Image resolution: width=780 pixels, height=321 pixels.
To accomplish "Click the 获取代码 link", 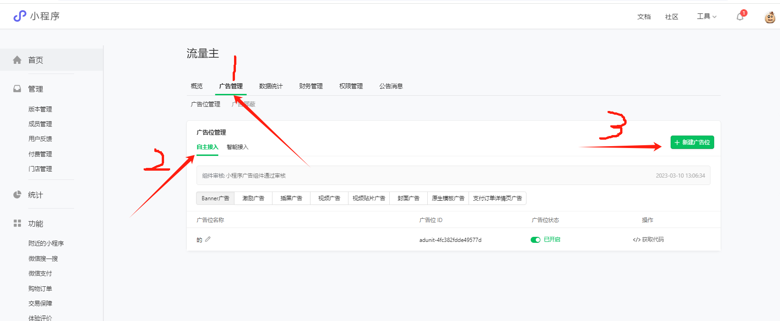I will tap(648, 240).
